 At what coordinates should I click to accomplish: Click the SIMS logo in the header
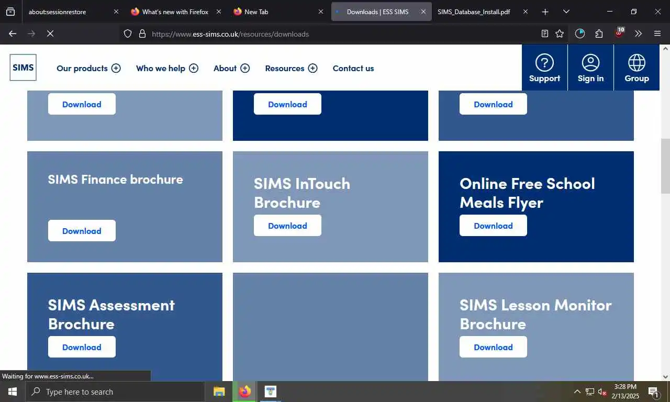point(23,68)
